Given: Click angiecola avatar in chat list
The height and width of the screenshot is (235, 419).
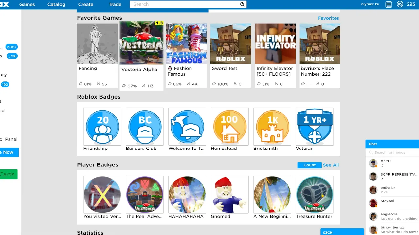Looking at the screenshot, I should tap(373, 216).
